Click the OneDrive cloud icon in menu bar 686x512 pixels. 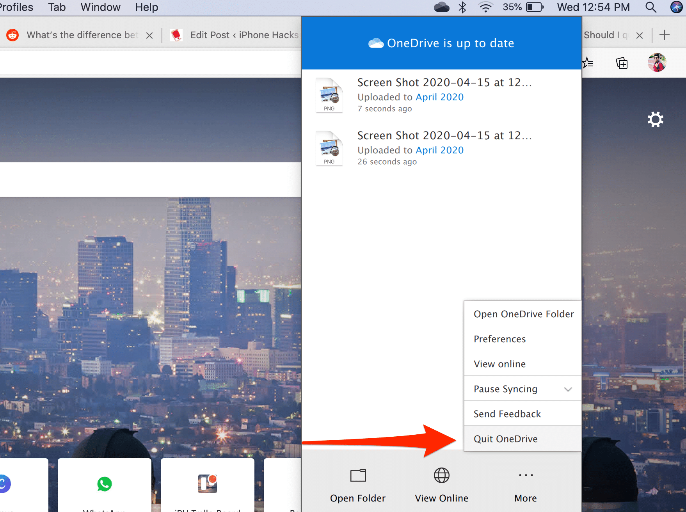[441, 7]
